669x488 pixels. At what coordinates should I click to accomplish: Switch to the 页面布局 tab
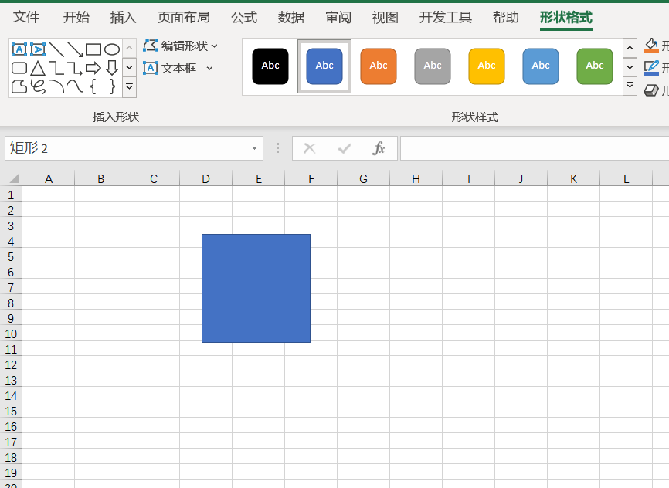tap(184, 17)
